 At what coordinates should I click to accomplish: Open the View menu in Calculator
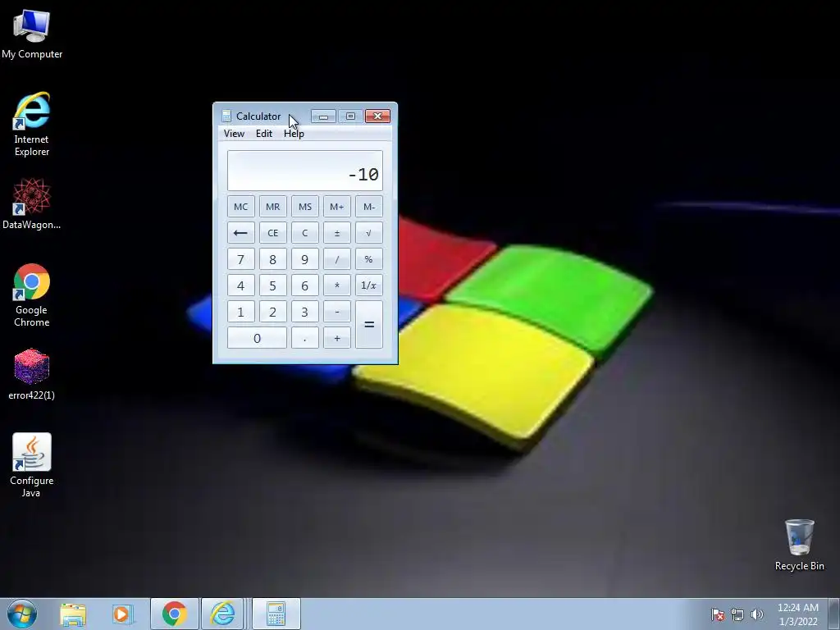(x=234, y=134)
